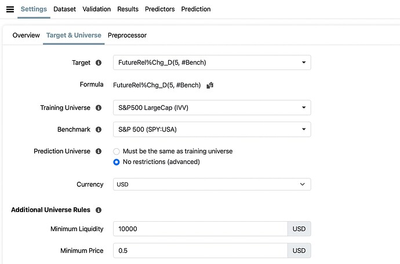The height and width of the screenshot is (264, 400).
Task: Click the Prediction Universe info icon
Action: coord(99,151)
